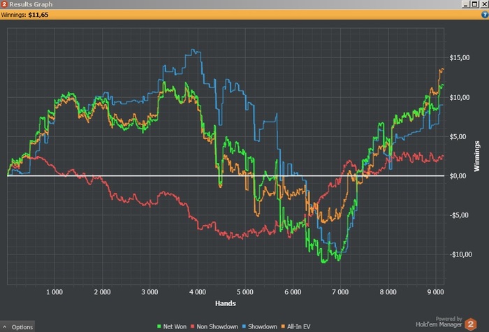Click the 9 000 hands axis label

click(x=435, y=292)
